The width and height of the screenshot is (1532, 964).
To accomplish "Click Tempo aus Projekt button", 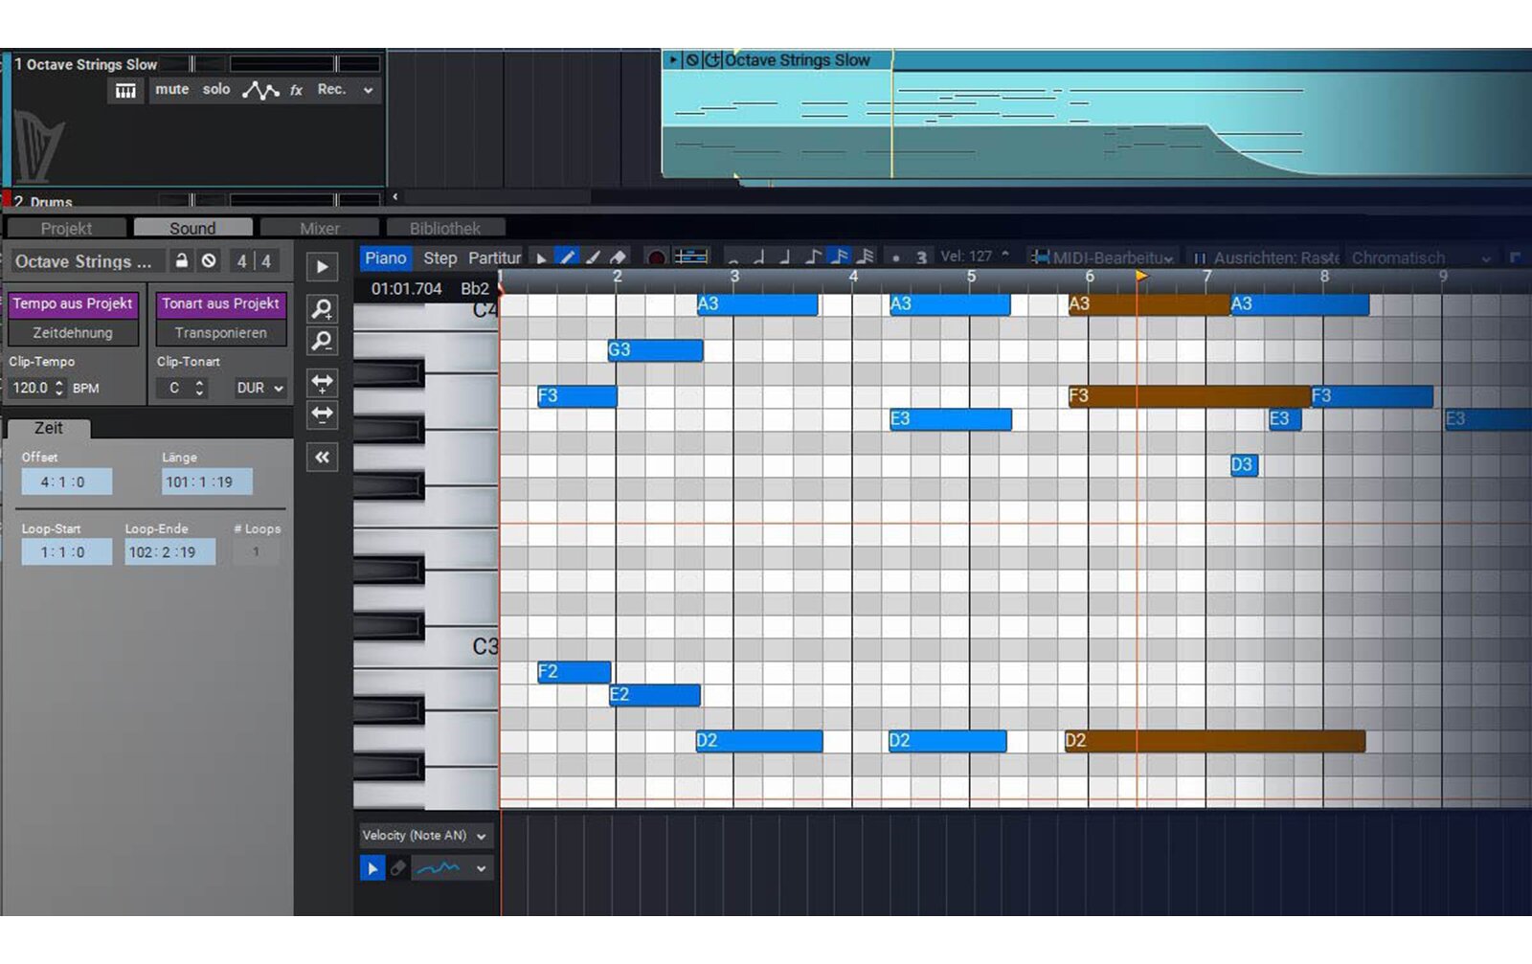I will 73,303.
